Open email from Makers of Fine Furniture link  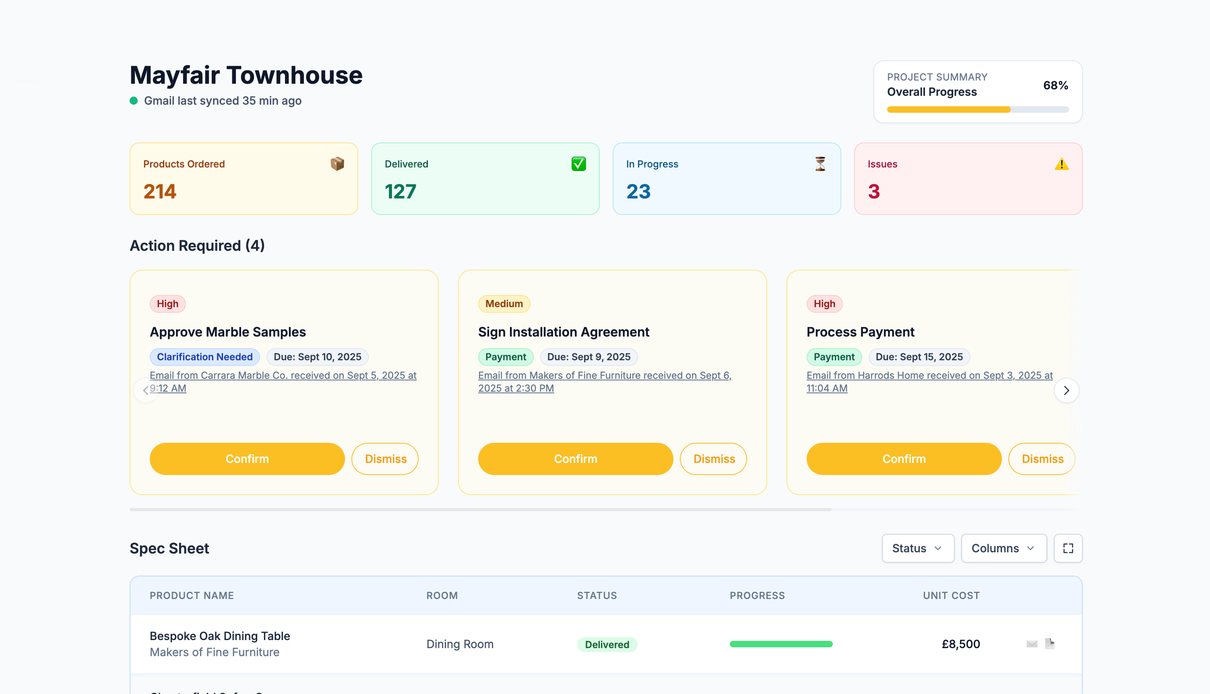pyautogui.click(x=605, y=382)
